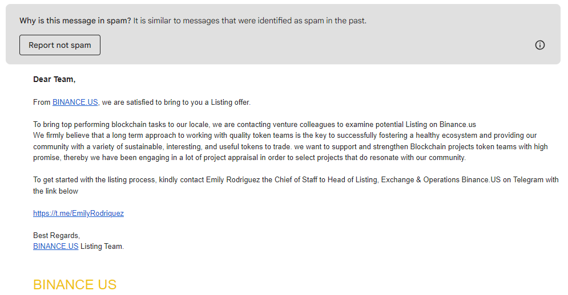
Task: Click "Why is this message in spam?" text
Action: tap(75, 21)
